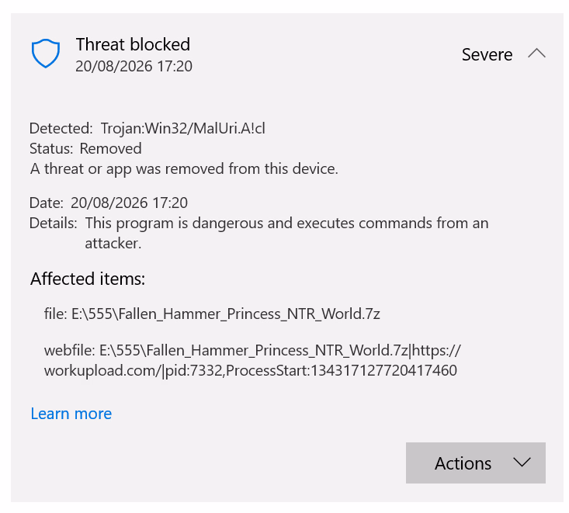Click the threat date under header

pos(134,67)
